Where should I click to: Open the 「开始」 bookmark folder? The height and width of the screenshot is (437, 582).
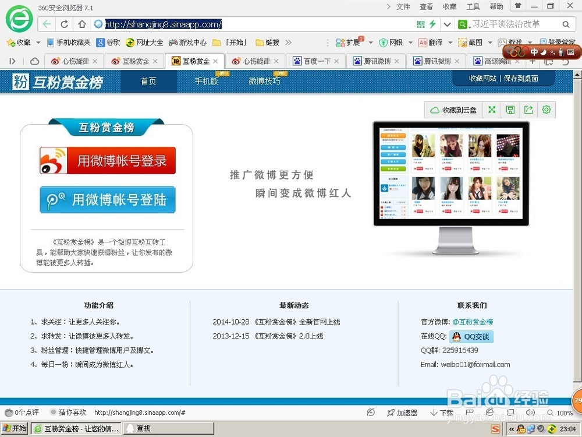pyautogui.click(x=230, y=43)
